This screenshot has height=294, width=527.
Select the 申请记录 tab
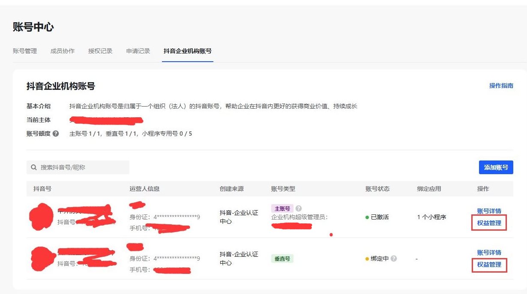[138, 51]
